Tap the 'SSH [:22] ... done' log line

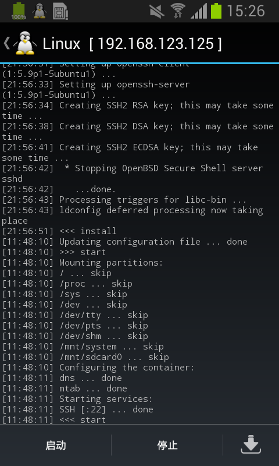tap(78, 409)
